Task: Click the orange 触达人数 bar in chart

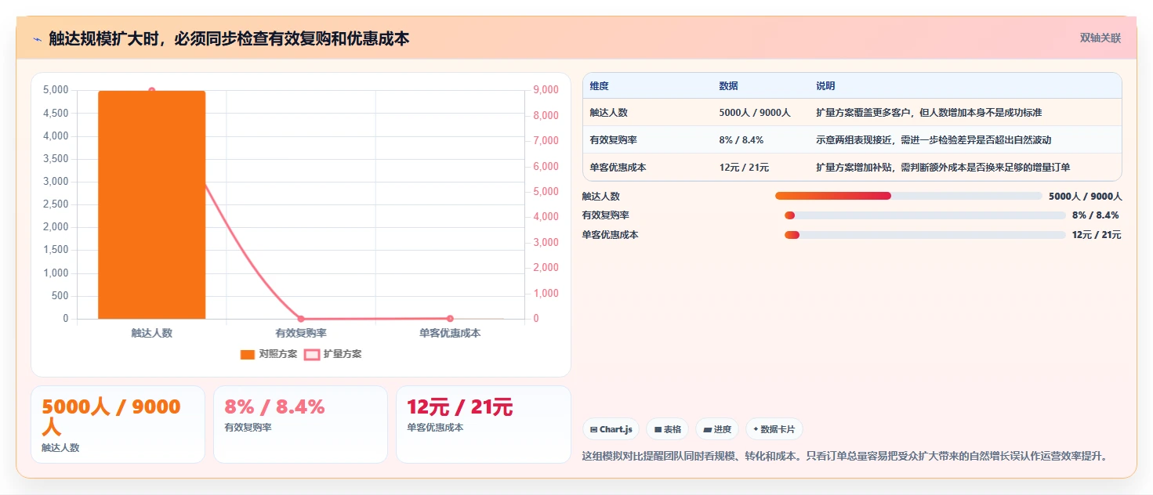Action: pos(152,204)
